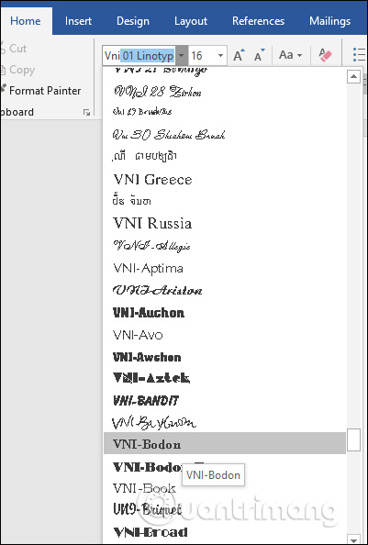Click Increase Font Size icon
368x545 pixels.
[x=239, y=55]
